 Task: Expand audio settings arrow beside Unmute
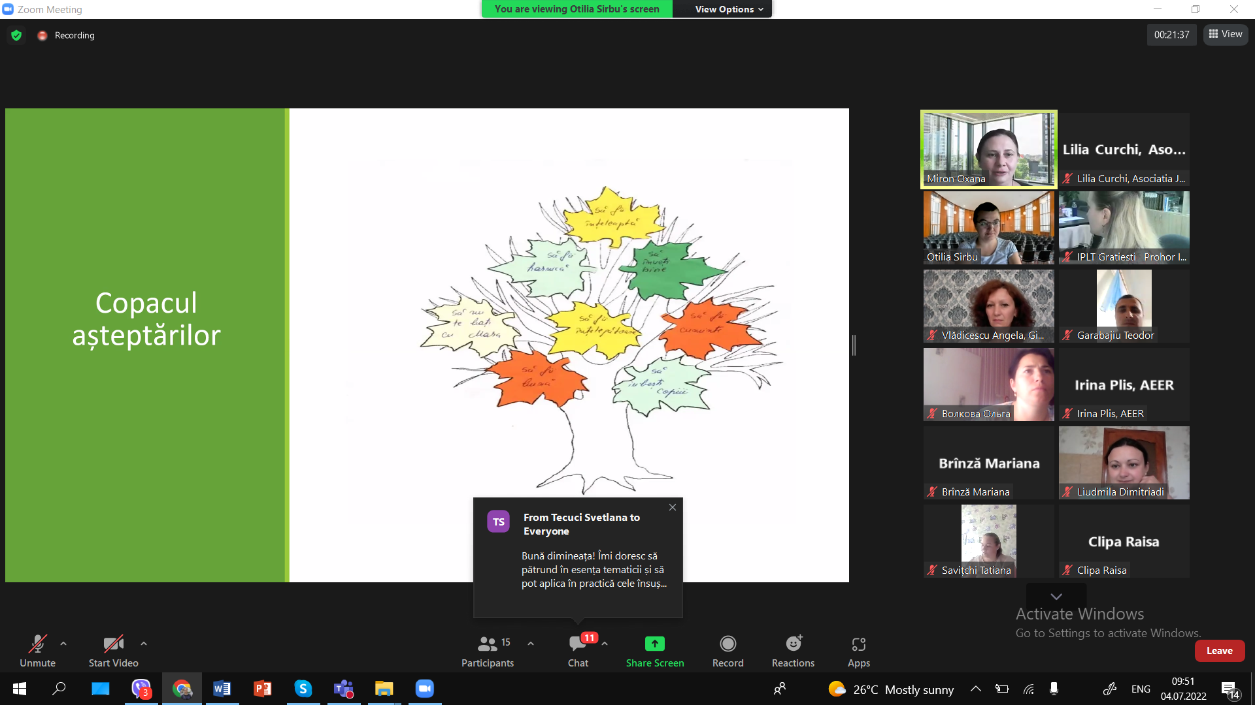(x=63, y=644)
